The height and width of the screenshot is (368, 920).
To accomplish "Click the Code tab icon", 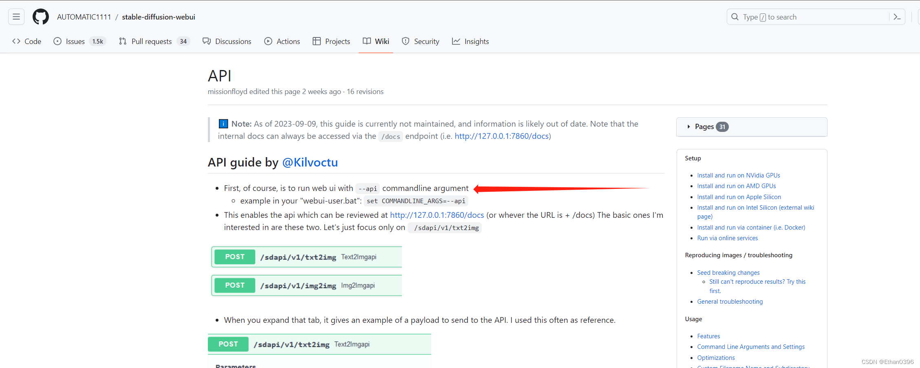I will tap(16, 41).
